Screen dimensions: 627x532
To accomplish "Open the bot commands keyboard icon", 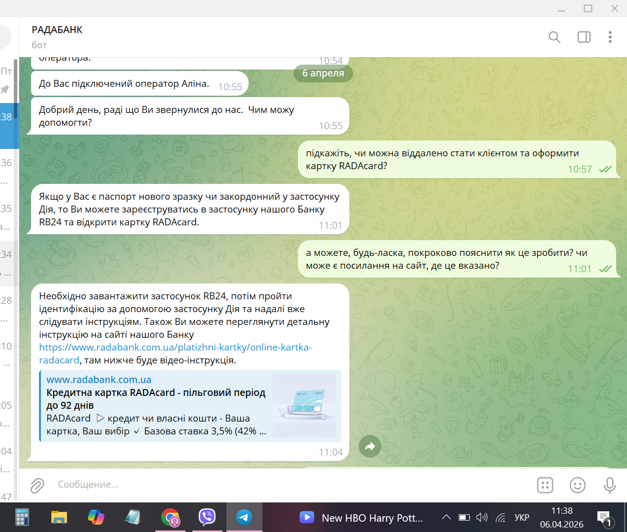I will 545,485.
